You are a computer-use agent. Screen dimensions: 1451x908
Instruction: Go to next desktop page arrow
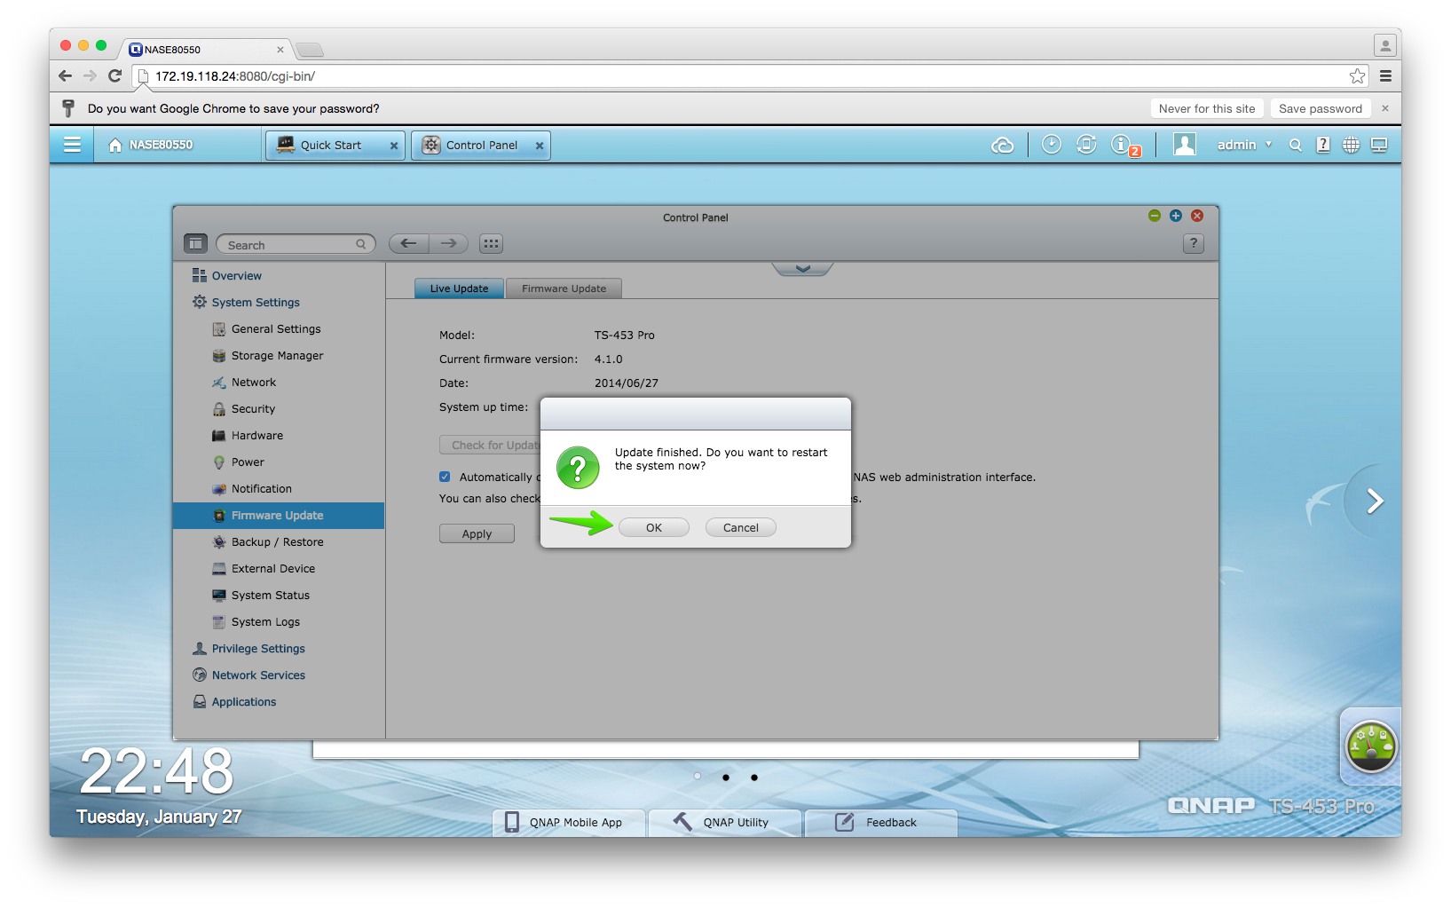(x=1374, y=501)
